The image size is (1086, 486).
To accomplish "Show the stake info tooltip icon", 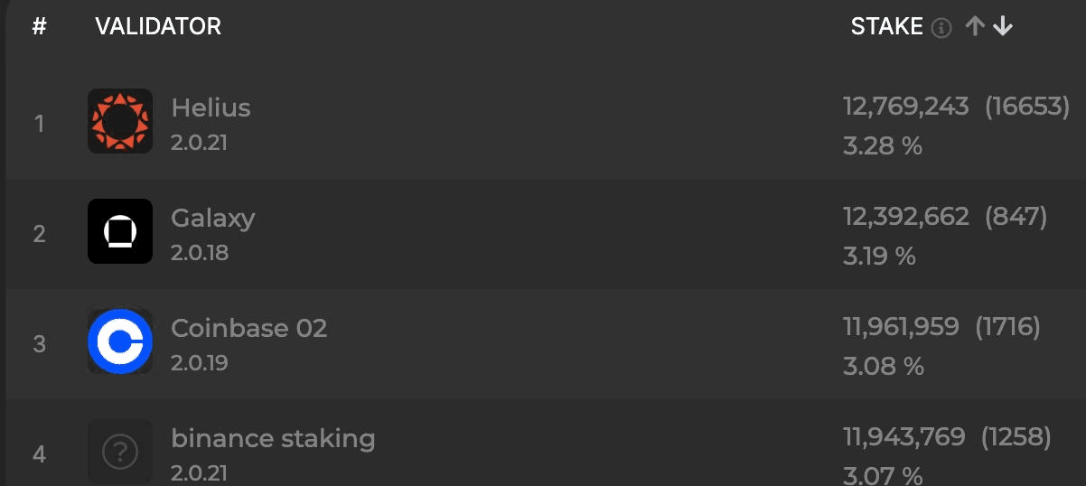I will coord(941,28).
